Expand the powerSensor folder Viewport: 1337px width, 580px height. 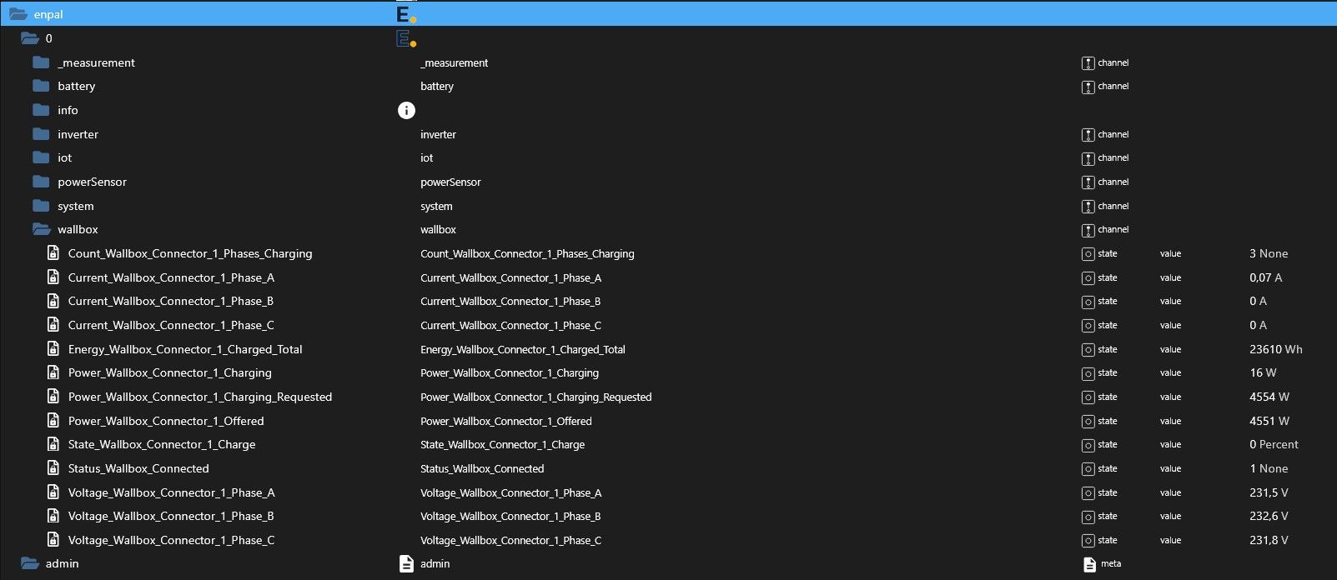pos(41,182)
